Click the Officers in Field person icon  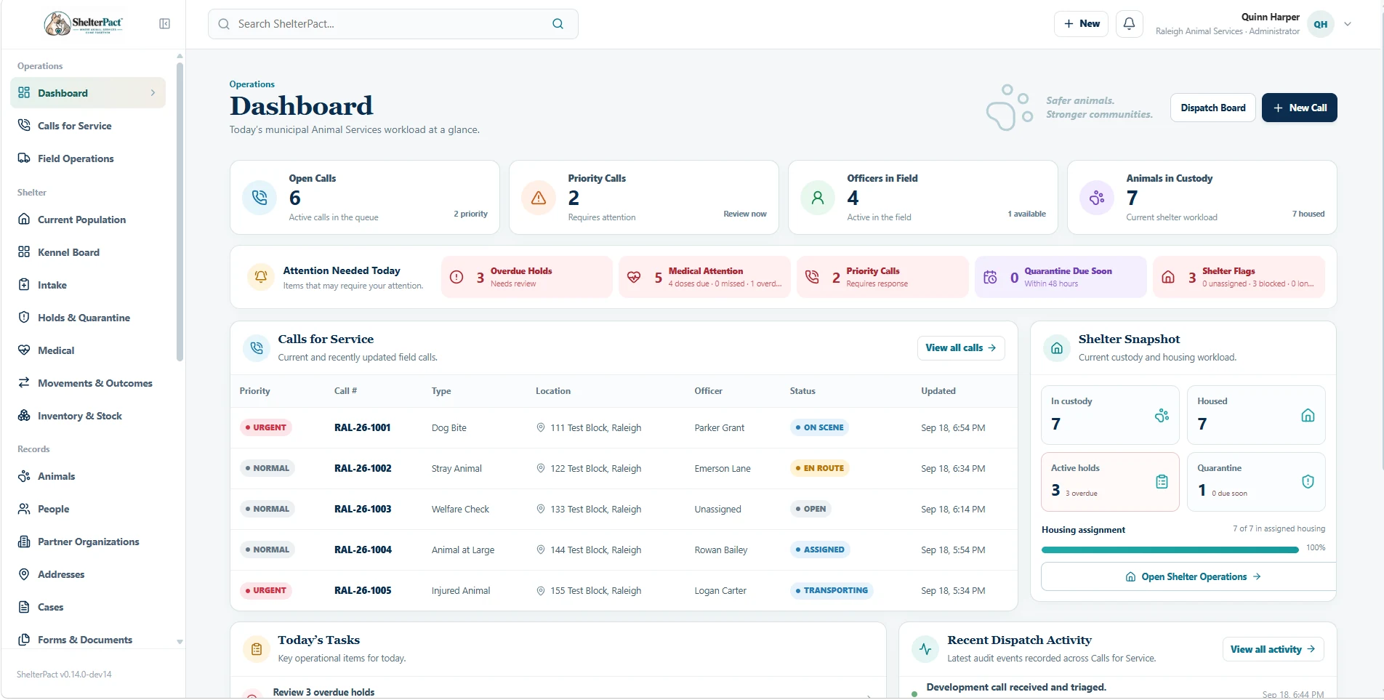(x=818, y=198)
